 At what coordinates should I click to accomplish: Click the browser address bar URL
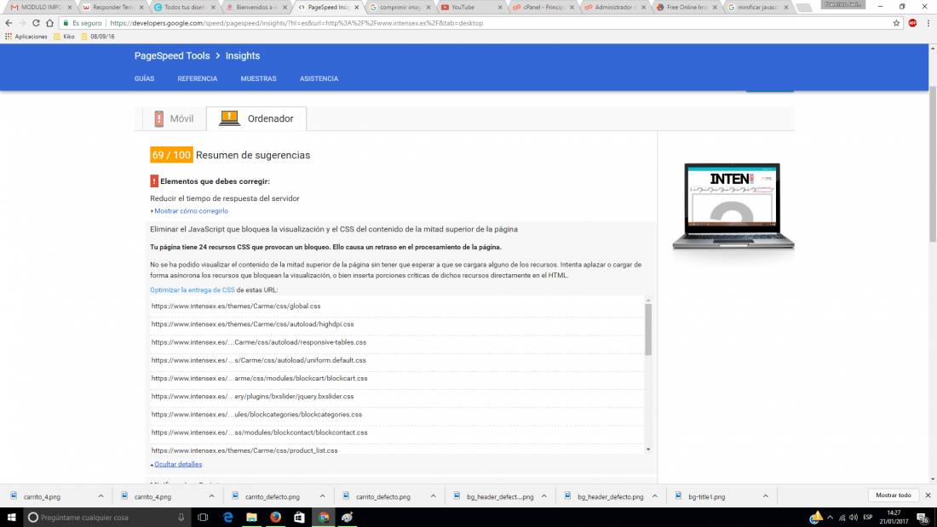(x=296, y=23)
